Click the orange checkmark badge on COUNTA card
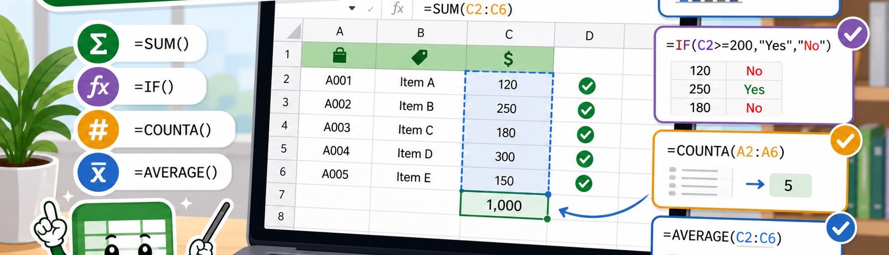 pos(845,140)
